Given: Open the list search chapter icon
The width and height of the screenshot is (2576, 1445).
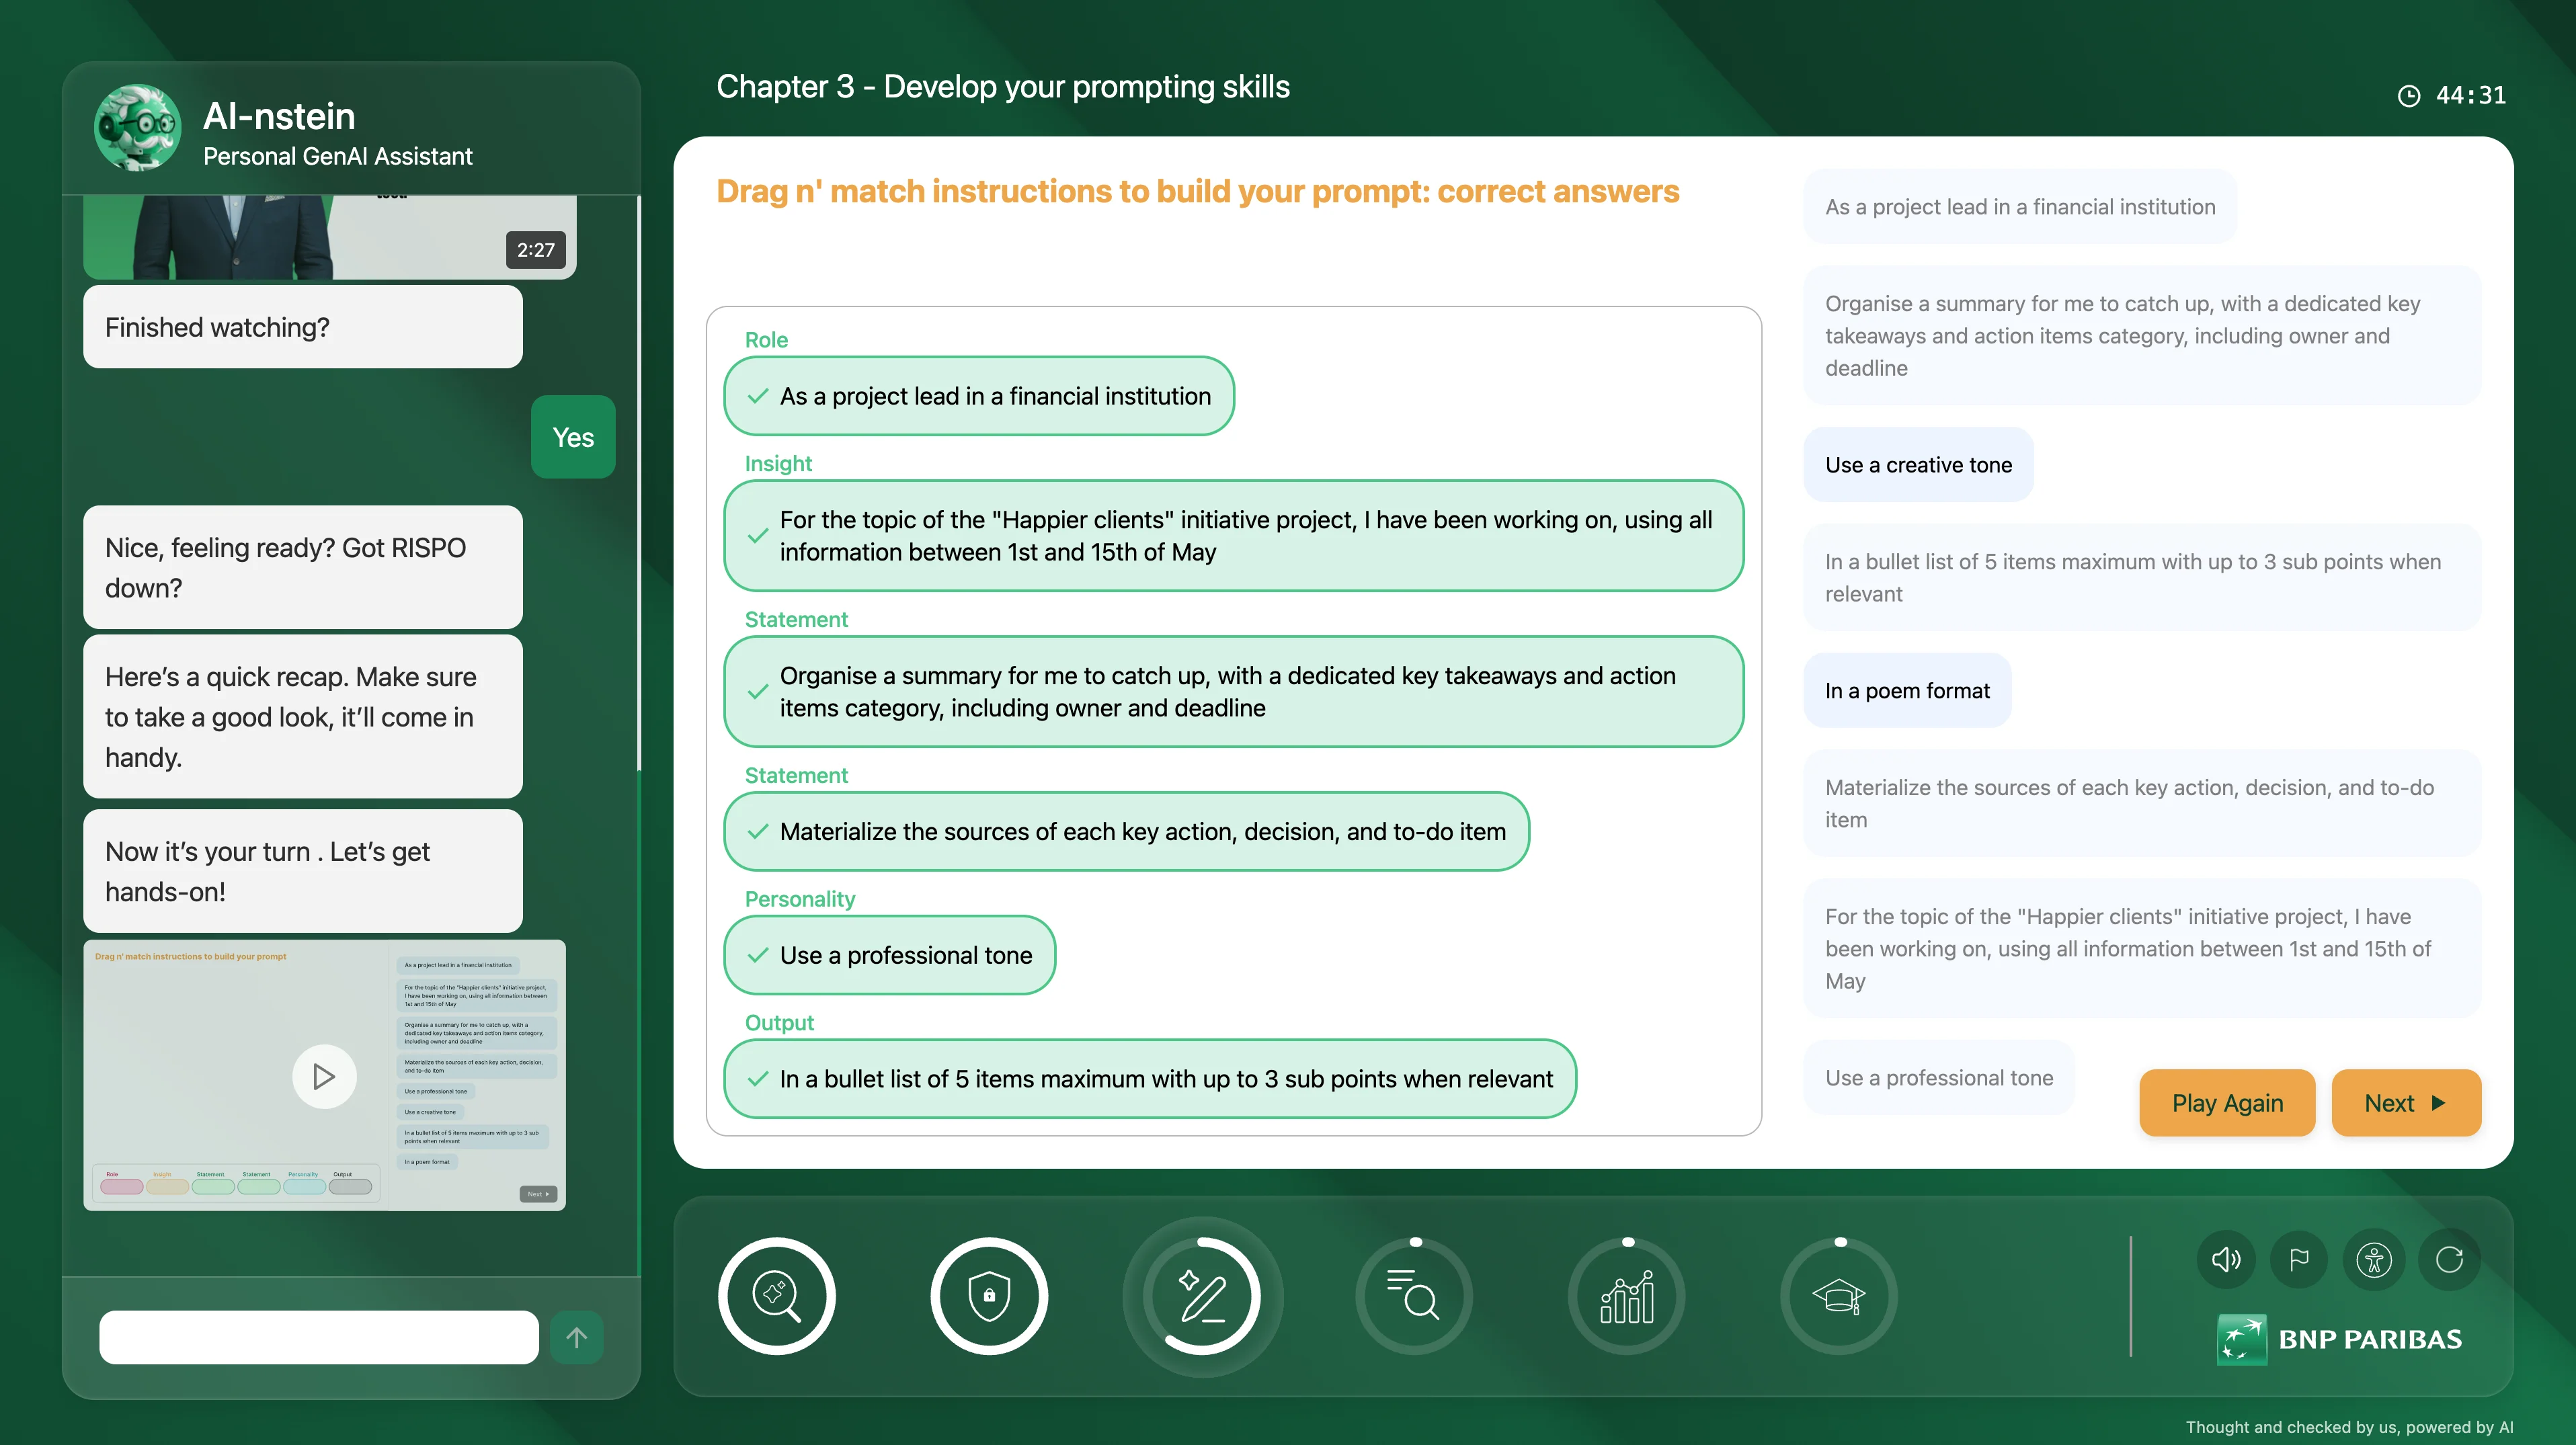Looking at the screenshot, I should 1414,1296.
